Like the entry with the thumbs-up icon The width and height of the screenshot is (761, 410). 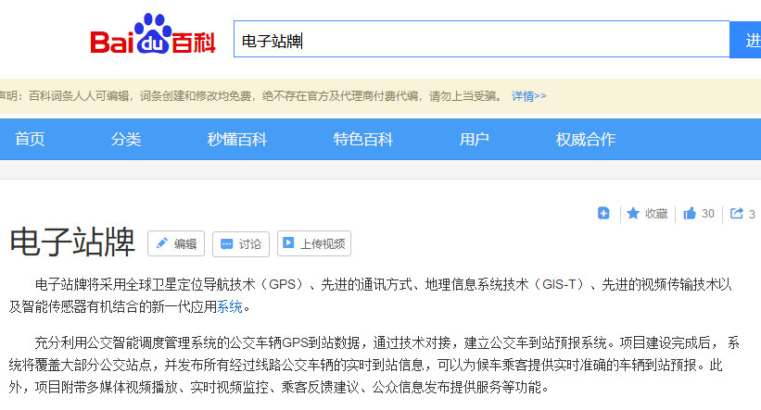[x=690, y=214]
